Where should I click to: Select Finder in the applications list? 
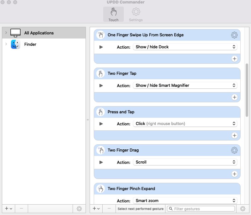pyautogui.click(x=30, y=45)
